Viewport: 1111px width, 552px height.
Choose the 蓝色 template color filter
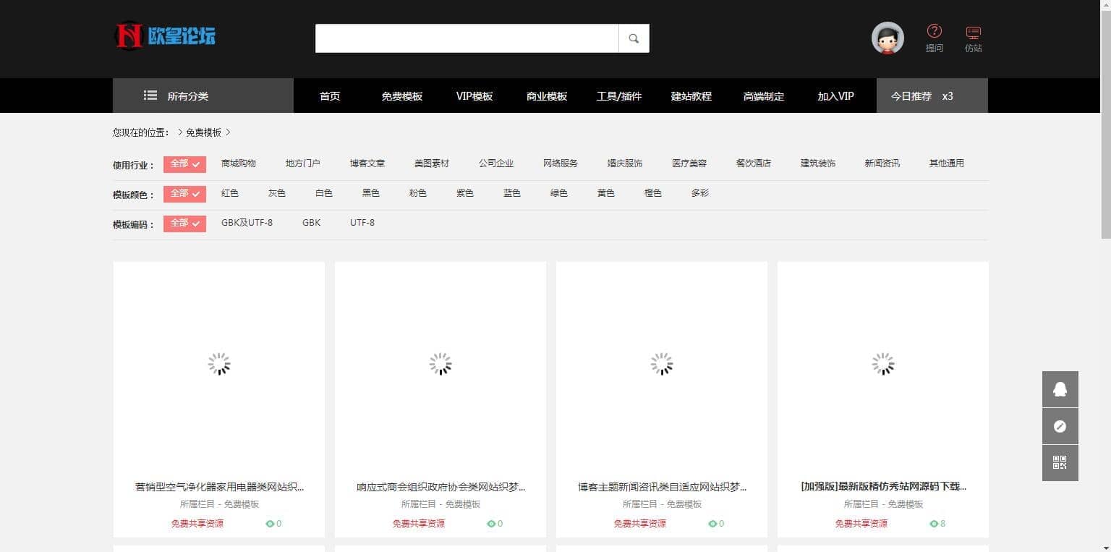click(512, 193)
